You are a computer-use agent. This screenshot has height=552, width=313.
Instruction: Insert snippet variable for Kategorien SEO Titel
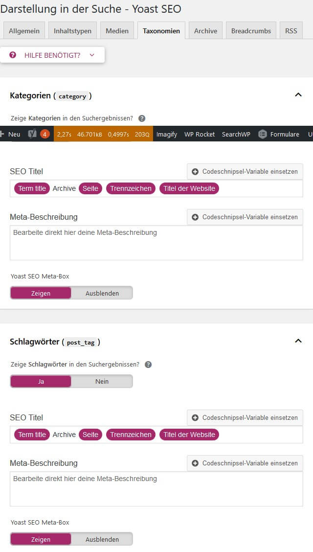245,171
